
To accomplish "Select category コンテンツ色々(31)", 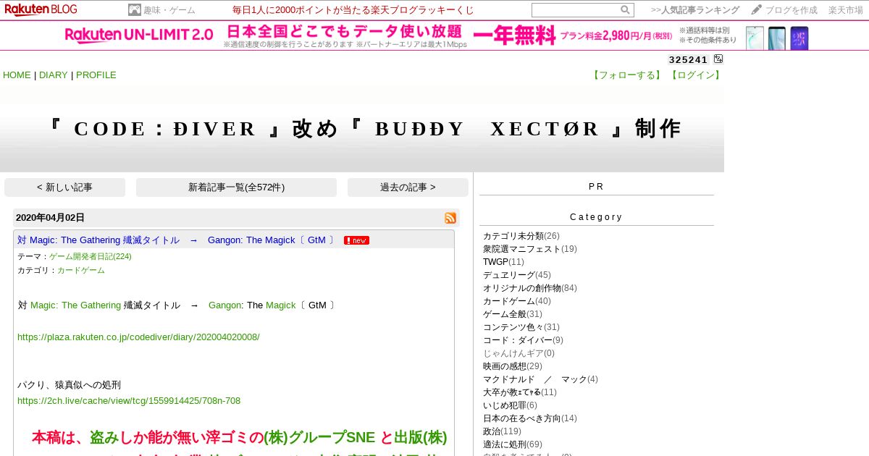I will point(521,327).
